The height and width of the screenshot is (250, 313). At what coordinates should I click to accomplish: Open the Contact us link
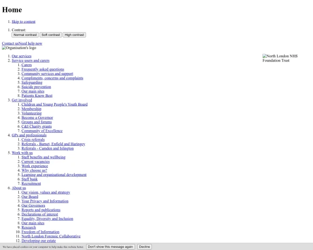click(x=10, y=43)
